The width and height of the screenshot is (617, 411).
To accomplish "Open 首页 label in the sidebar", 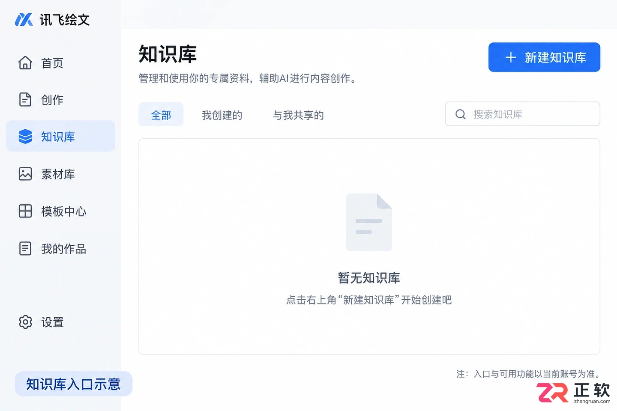I will coord(52,63).
